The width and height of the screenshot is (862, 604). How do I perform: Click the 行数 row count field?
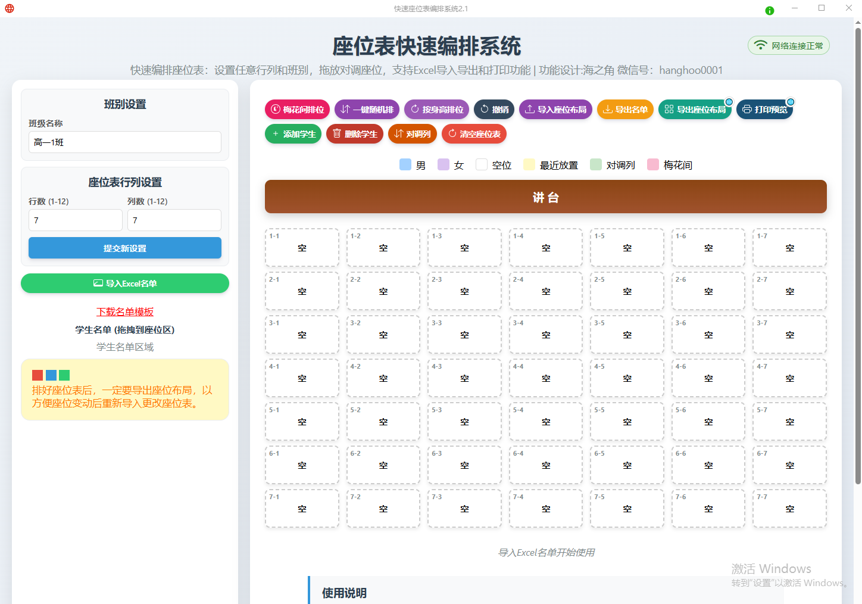76,220
